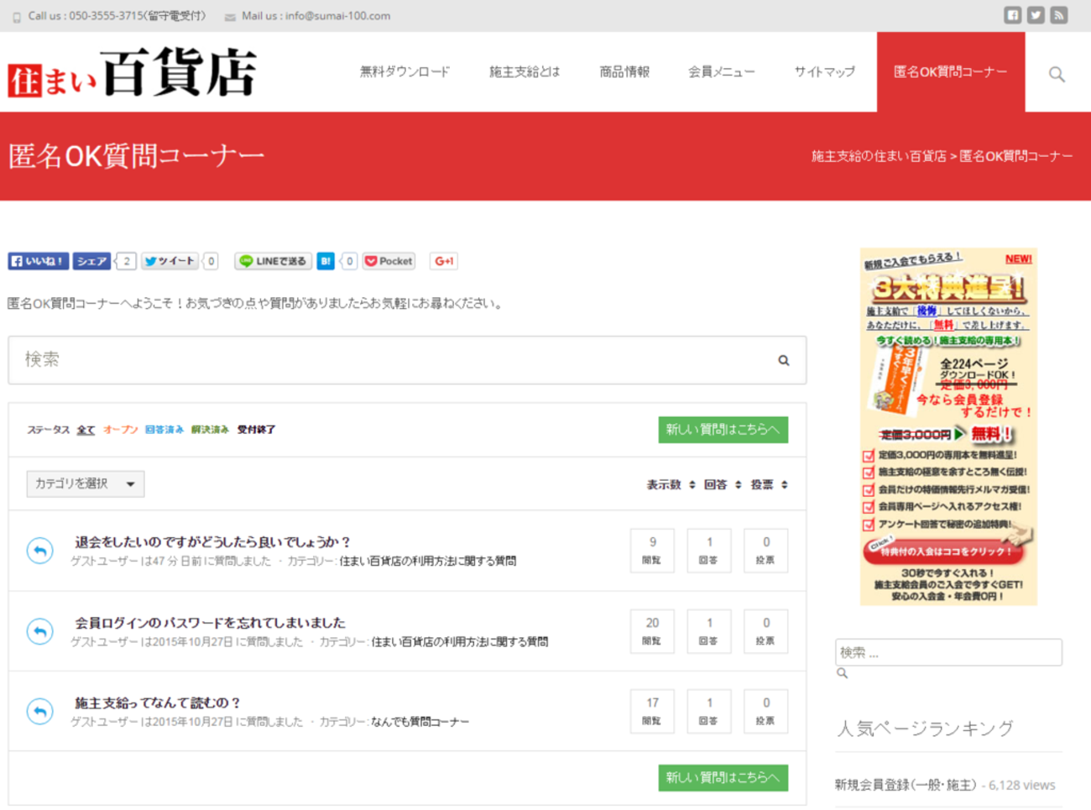1091x810 pixels.
Task: Click the Hatena B! bookmark button
Action: [x=326, y=261]
